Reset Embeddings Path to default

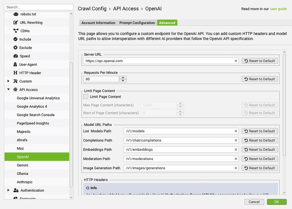259,150
